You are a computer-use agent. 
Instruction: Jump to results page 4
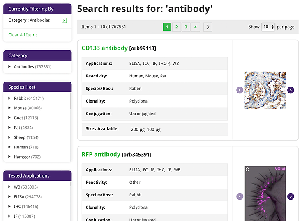[x=195, y=27]
